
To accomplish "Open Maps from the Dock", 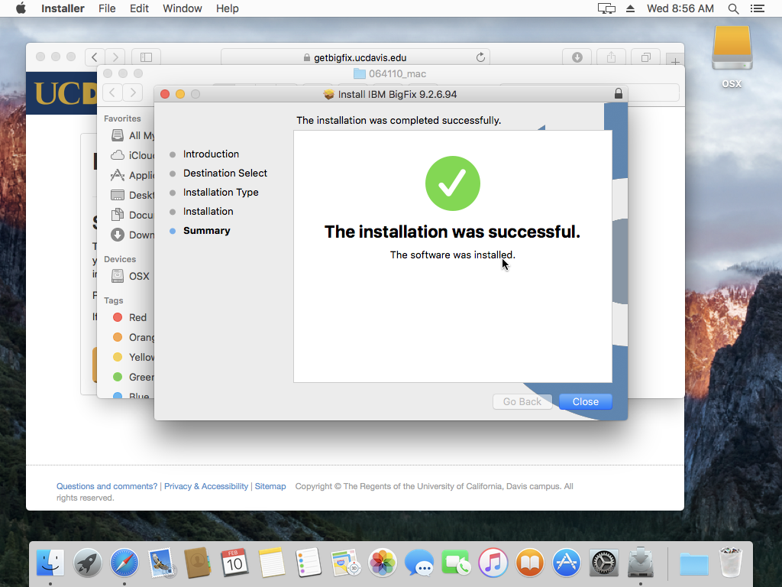I will click(346, 563).
